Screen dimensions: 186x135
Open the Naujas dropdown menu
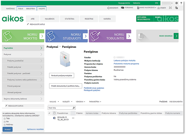54,102
